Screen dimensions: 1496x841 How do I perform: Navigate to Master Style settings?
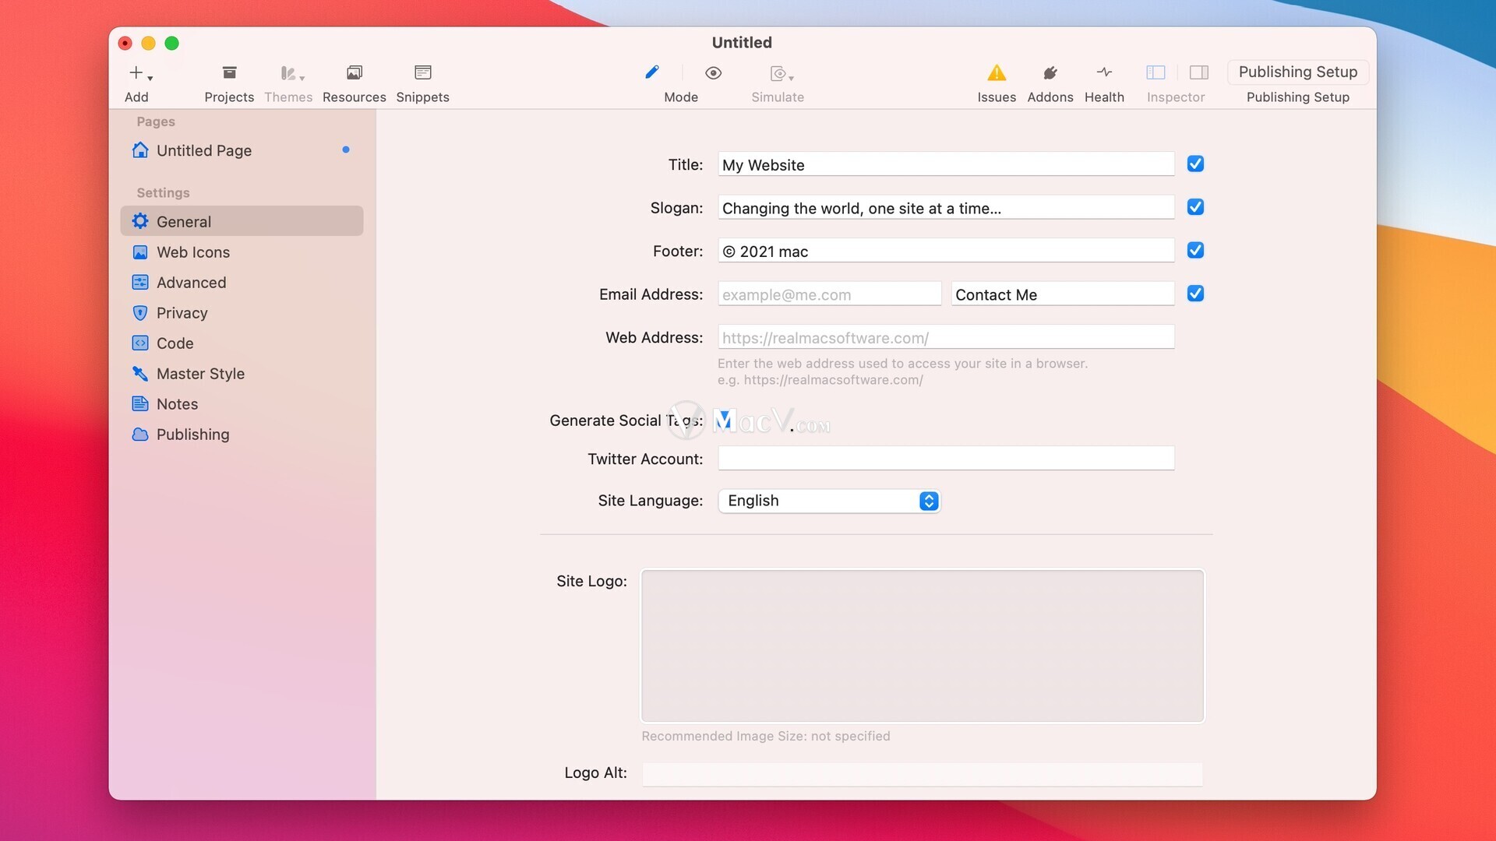[x=200, y=373]
